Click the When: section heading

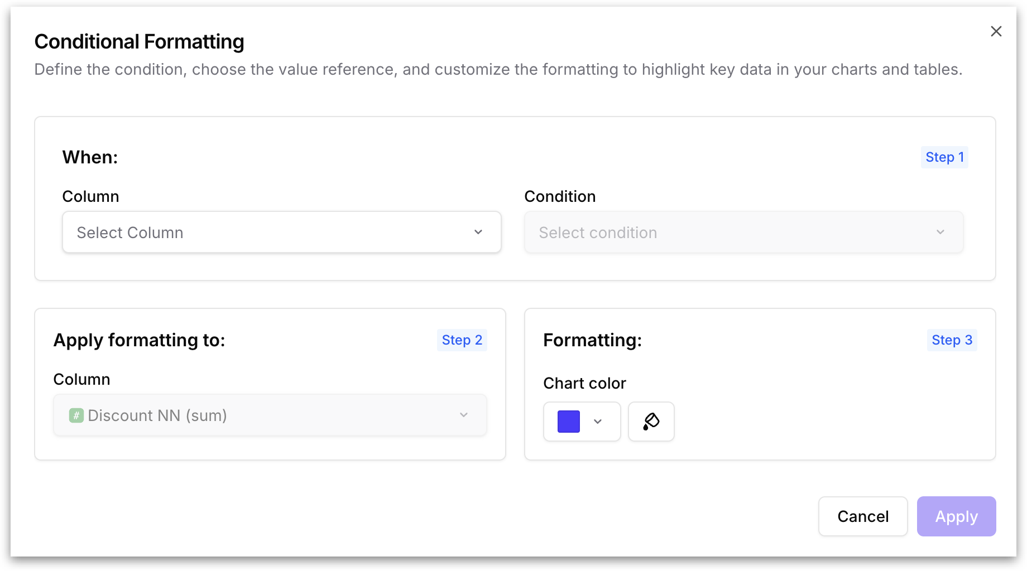[90, 157]
